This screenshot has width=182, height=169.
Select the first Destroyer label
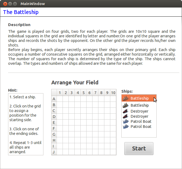[139, 111]
